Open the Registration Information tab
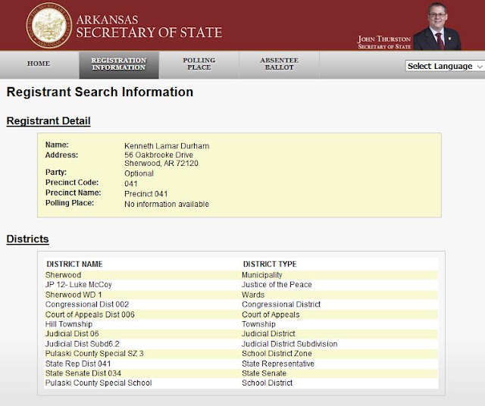485x406 pixels. pyautogui.click(x=119, y=64)
